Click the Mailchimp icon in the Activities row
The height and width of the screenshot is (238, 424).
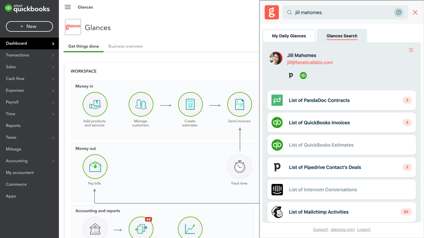(277, 212)
